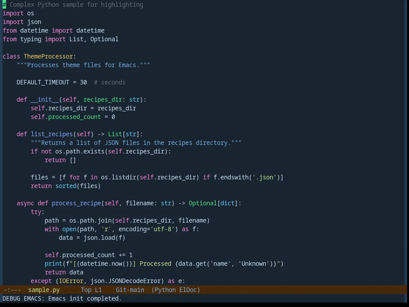Click the list_recipes function name
Image resolution: width=409 pixels, height=307 pixels.
(x=52, y=134)
